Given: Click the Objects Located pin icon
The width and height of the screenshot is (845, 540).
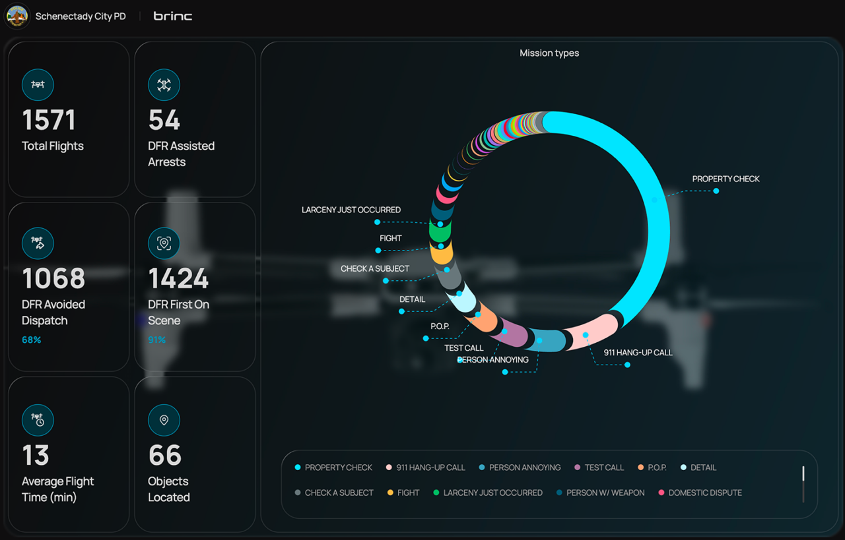Looking at the screenshot, I should (x=164, y=420).
